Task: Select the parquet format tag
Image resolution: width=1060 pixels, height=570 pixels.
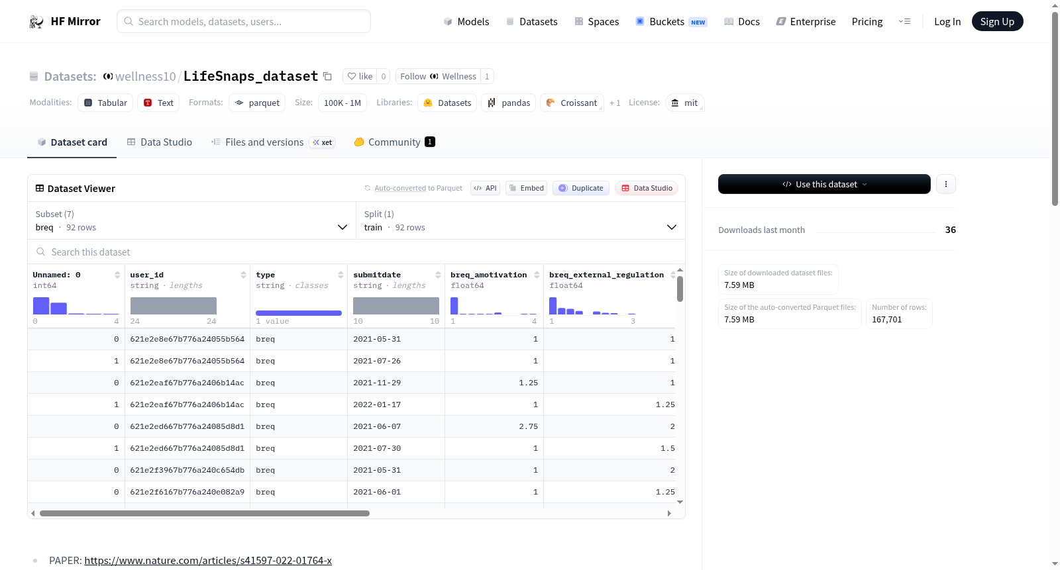Action: (x=257, y=103)
